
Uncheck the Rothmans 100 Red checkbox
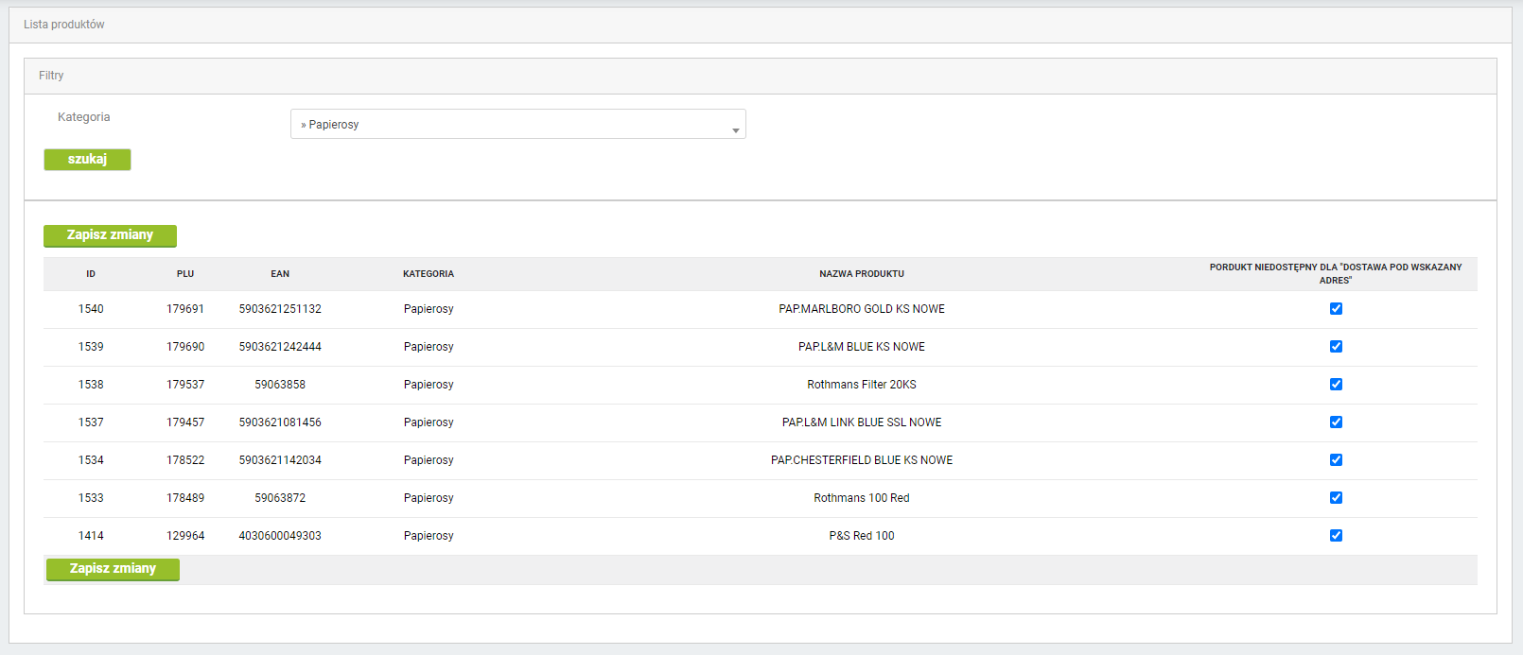coord(1336,498)
